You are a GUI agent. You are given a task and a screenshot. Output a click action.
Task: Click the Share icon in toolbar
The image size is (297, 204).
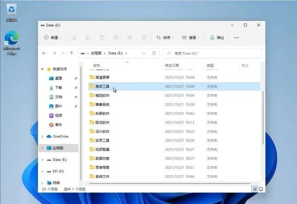pyautogui.click(x=130, y=38)
